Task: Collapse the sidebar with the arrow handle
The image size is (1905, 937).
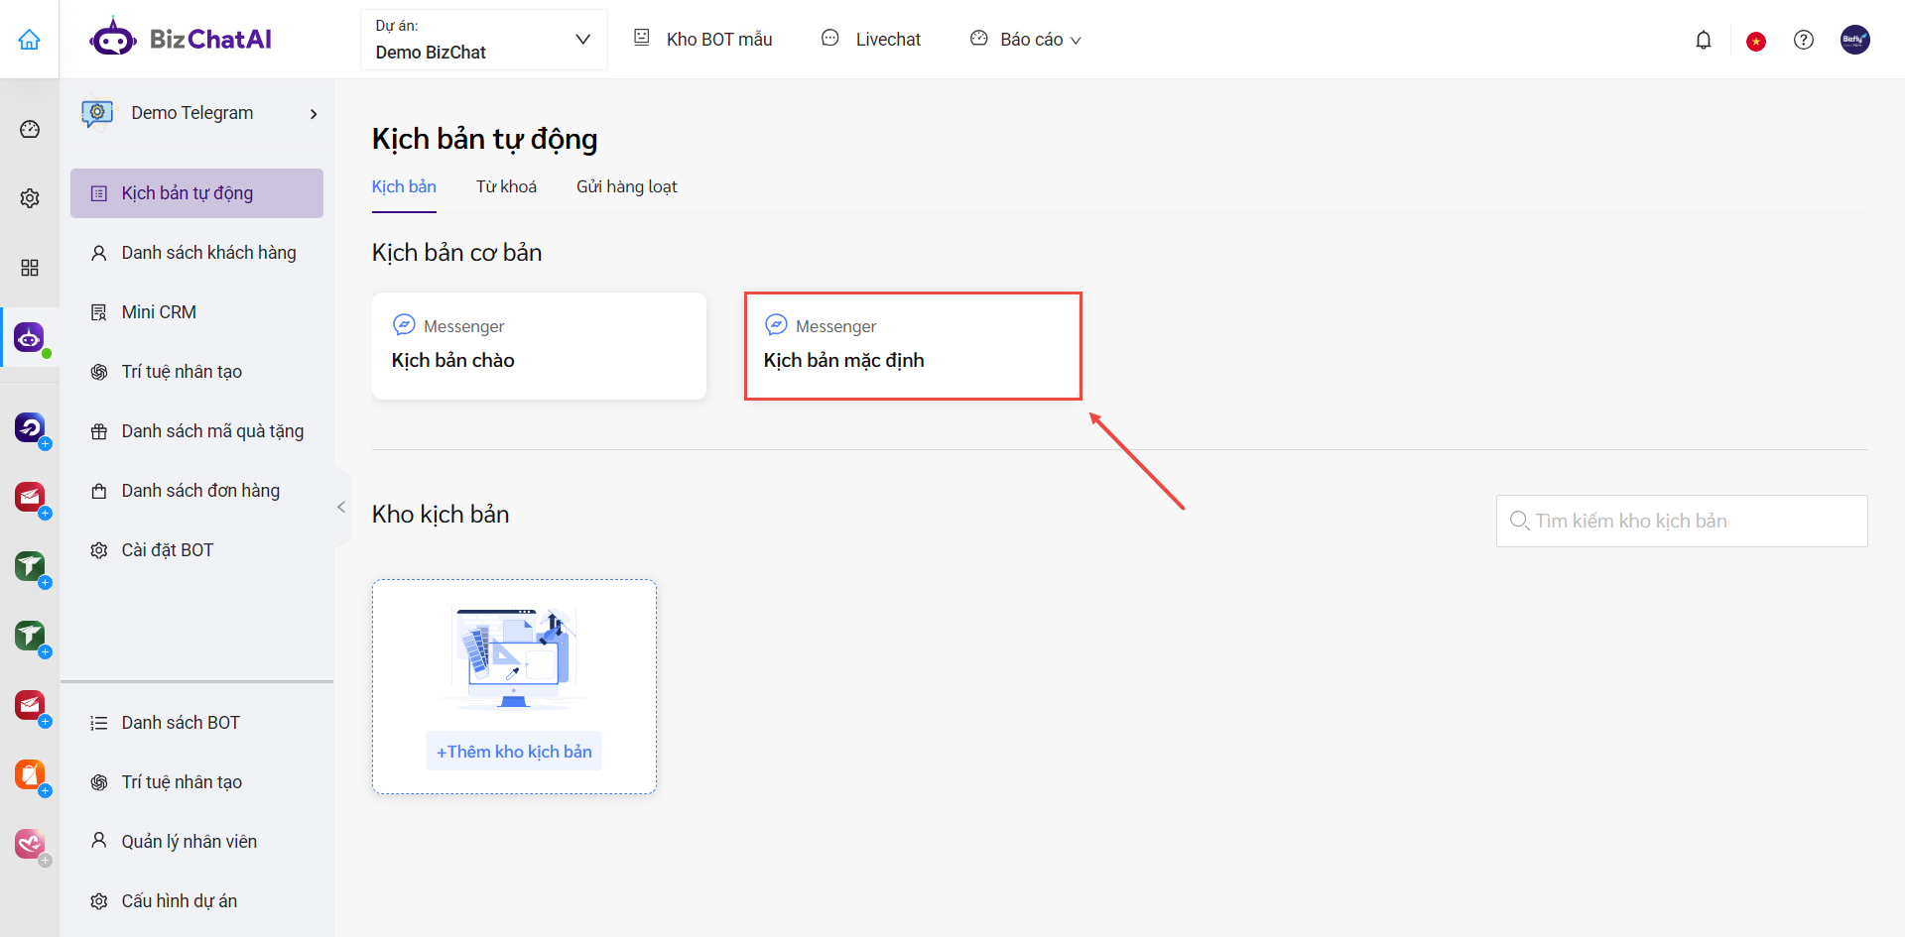Action: [341, 507]
